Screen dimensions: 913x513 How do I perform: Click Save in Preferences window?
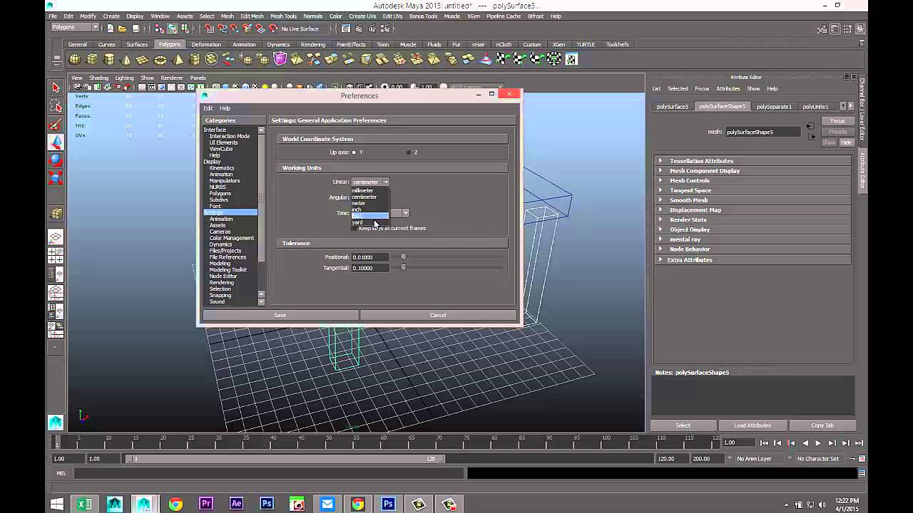(280, 315)
